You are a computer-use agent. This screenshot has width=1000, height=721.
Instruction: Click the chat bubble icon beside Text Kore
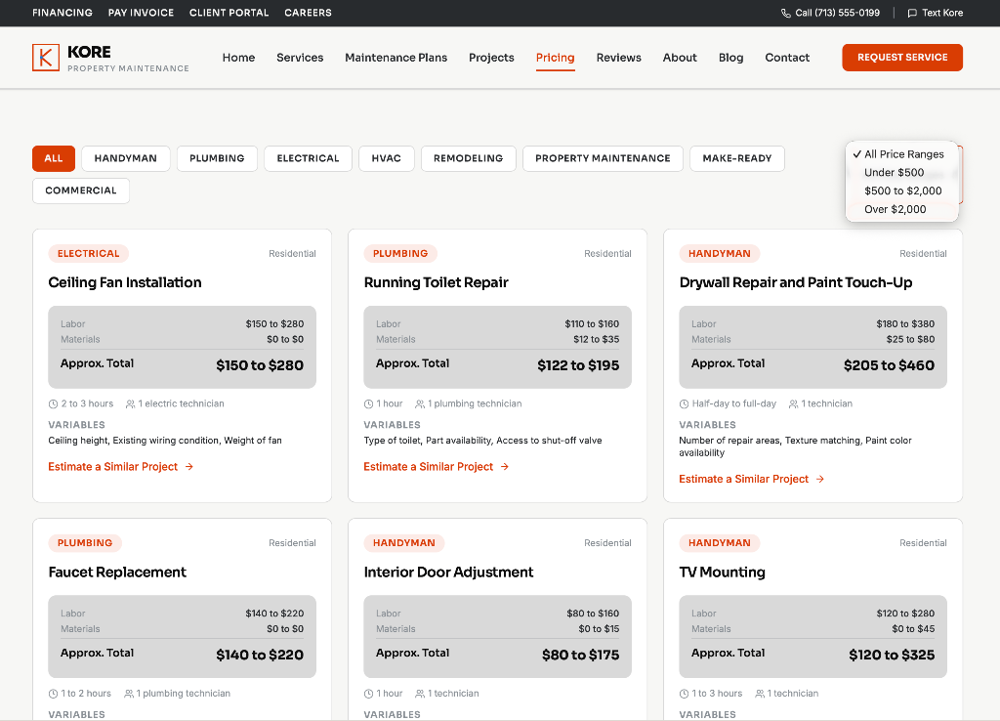pyautogui.click(x=912, y=13)
